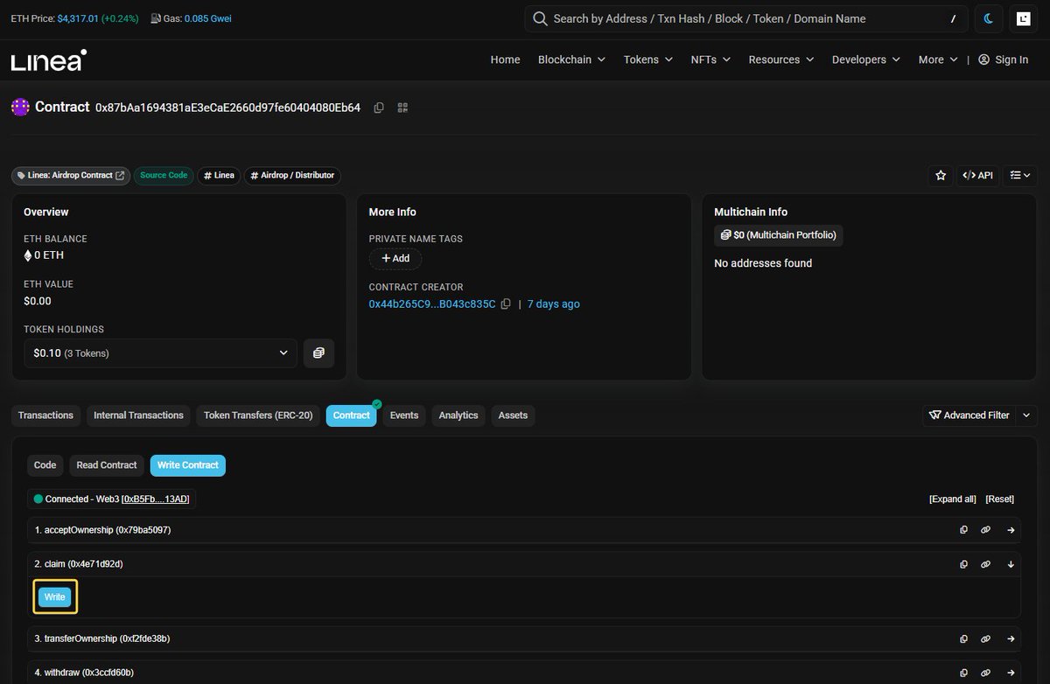Copy transferOwnership method name
This screenshot has height=684, width=1050.
[x=963, y=639]
